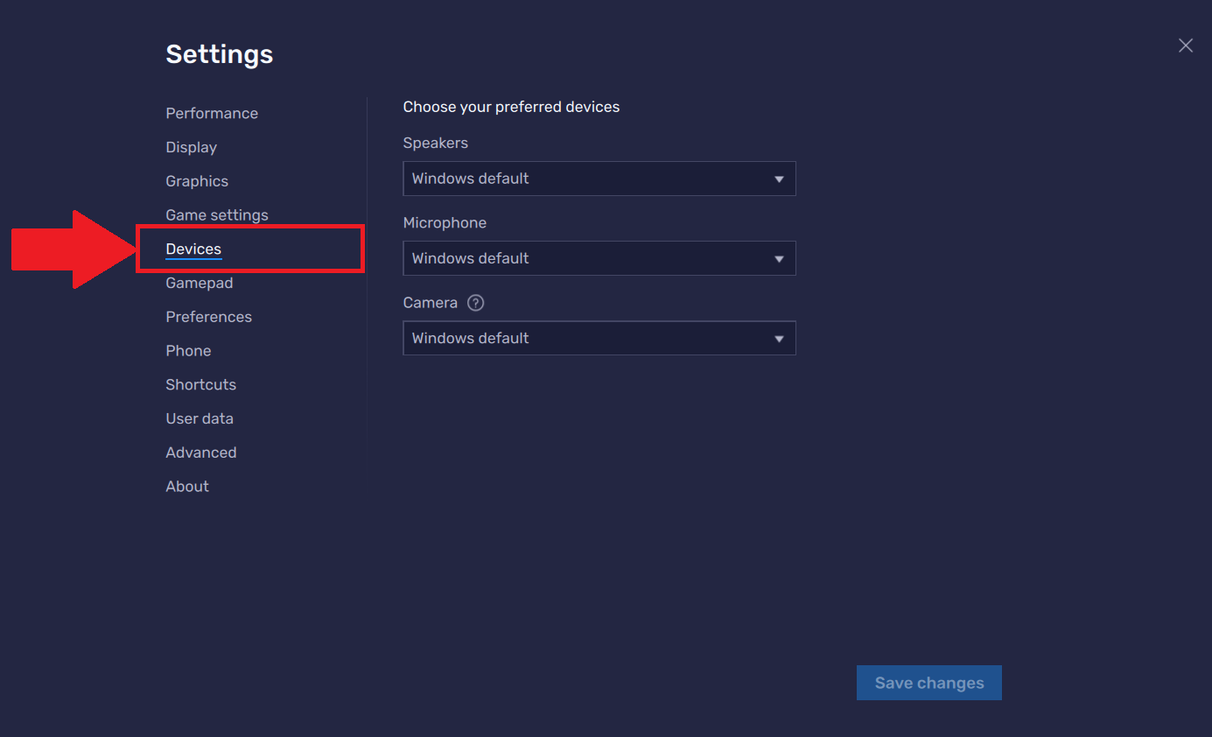Open the Graphics settings section
This screenshot has height=737, width=1212.
tap(197, 181)
